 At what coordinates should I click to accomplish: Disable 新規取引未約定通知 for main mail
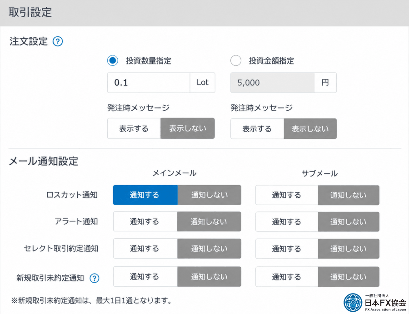pyautogui.click(x=209, y=277)
